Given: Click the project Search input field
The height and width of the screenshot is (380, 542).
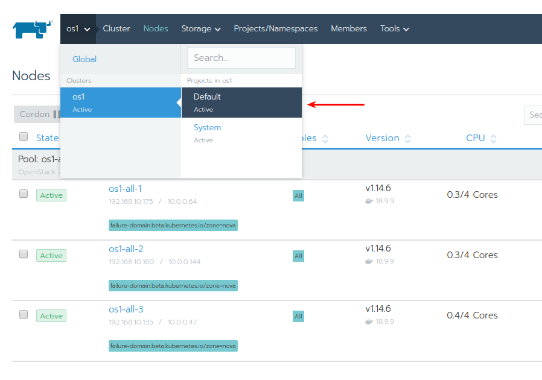Looking at the screenshot, I should pos(241,58).
